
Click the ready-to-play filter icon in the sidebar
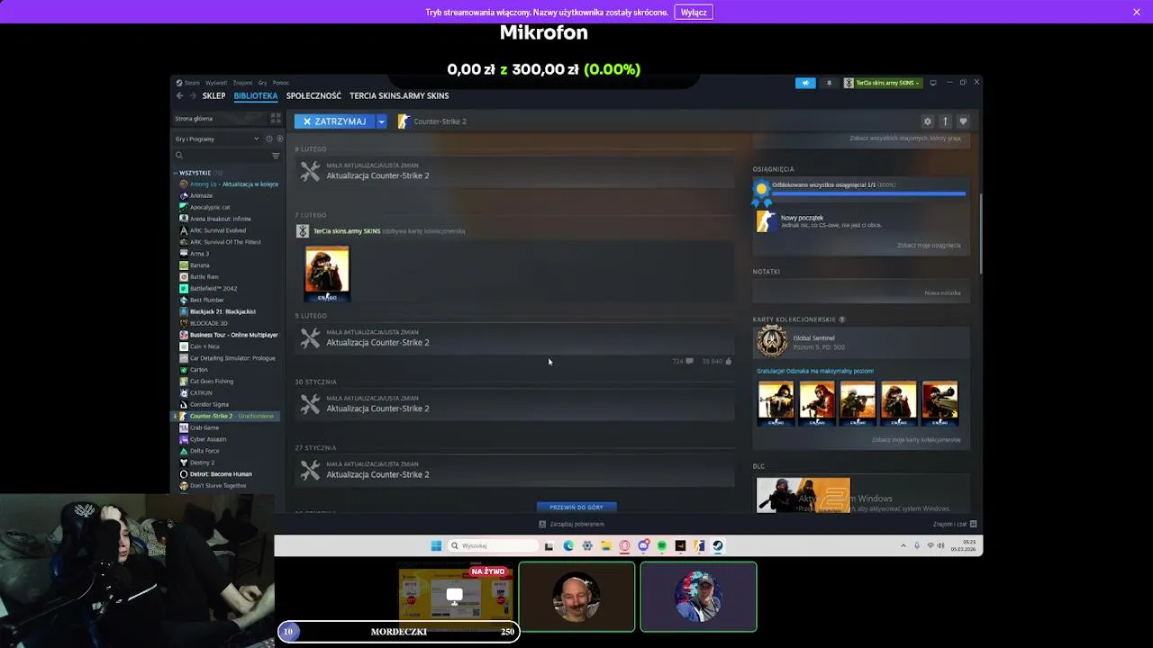point(279,139)
